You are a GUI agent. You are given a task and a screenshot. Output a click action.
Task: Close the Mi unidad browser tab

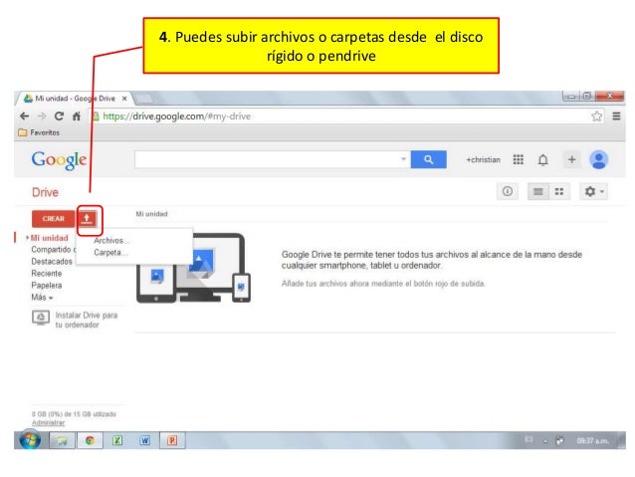click(124, 99)
